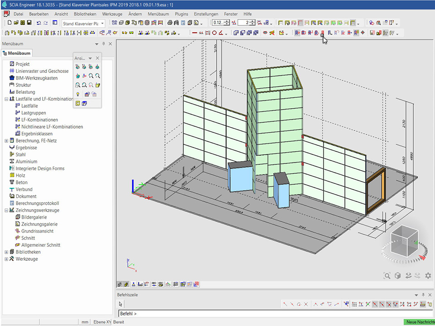Click the Open file folder icon
435x326 pixels.
(x=16, y=23)
